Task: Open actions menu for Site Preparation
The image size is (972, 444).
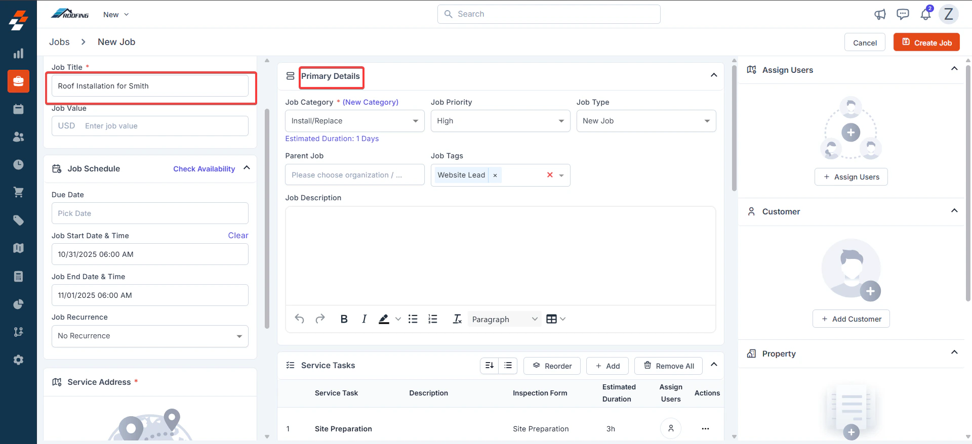Action: click(x=705, y=429)
